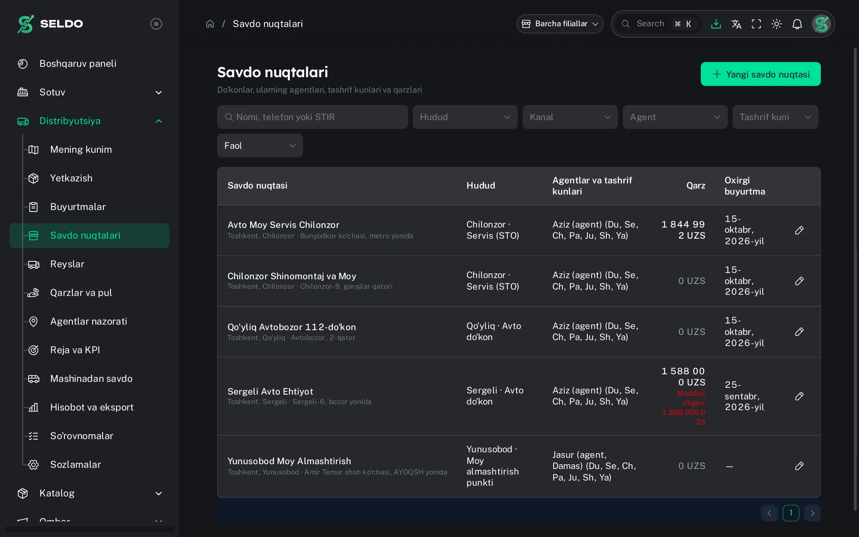Switch theme with the sun icon
Image resolution: width=859 pixels, height=537 pixels.
point(777,24)
